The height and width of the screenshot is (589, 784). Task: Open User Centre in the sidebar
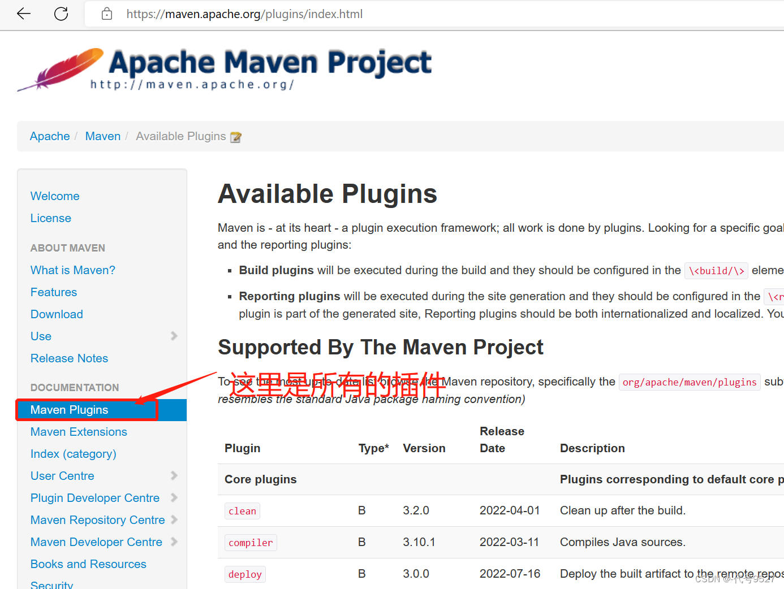pyautogui.click(x=62, y=476)
